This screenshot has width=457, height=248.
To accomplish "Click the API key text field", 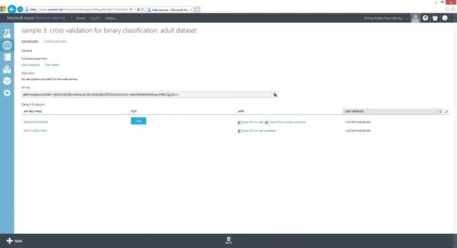I will point(147,95).
